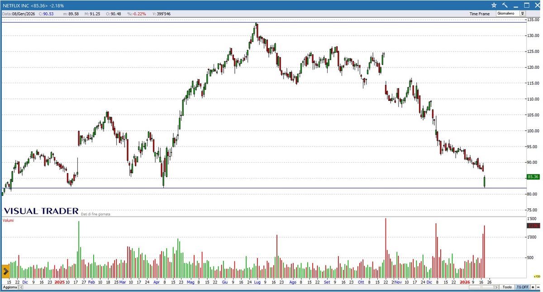Select the Volumi panel label
Image resolution: width=543 pixels, height=292 pixels.
tap(9, 219)
